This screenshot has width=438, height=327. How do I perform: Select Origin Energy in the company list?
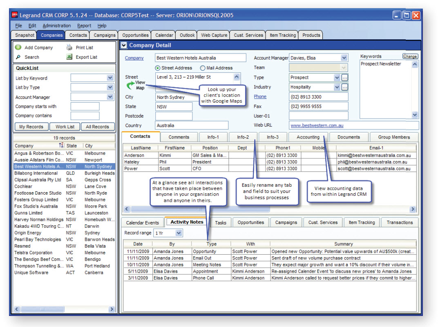click(64, 233)
